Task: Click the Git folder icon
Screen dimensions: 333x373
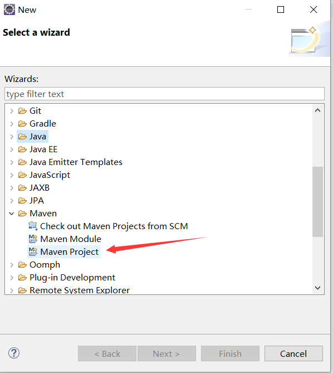Action: tap(23, 111)
